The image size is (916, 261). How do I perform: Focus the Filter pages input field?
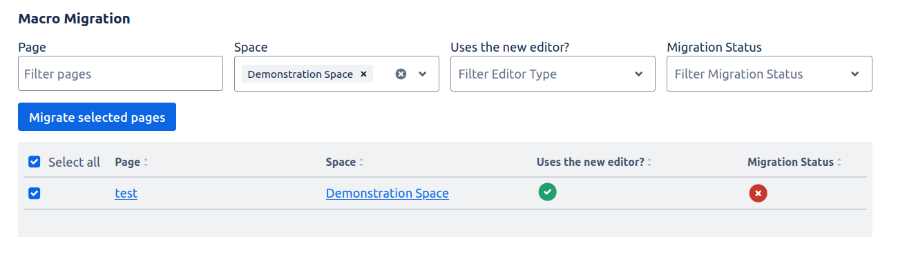point(120,74)
